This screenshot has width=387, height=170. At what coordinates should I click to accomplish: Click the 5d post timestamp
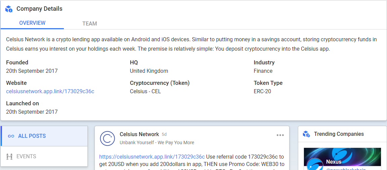tap(164, 134)
